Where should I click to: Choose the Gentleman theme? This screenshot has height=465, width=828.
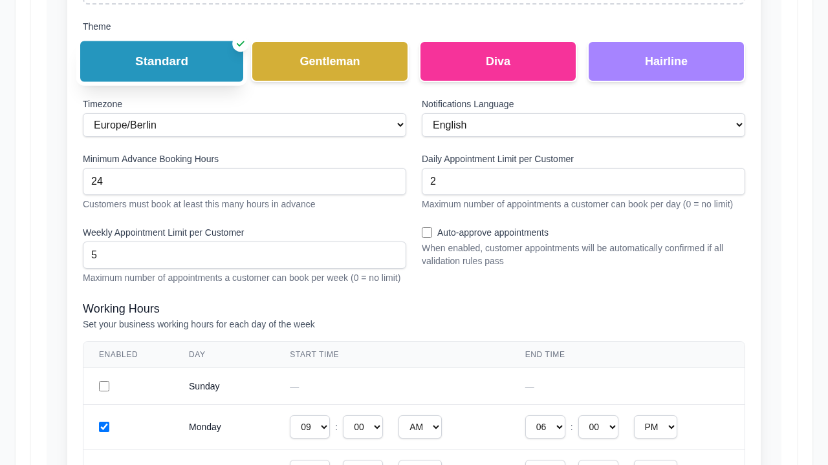pyautogui.click(x=330, y=61)
